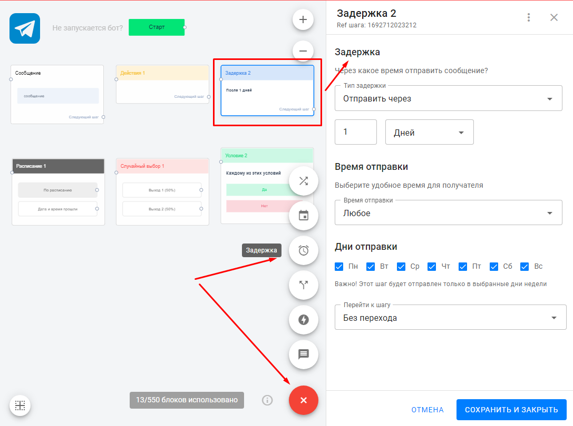
Task: Add an action lightning bolt block
Action: pyautogui.click(x=304, y=320)
